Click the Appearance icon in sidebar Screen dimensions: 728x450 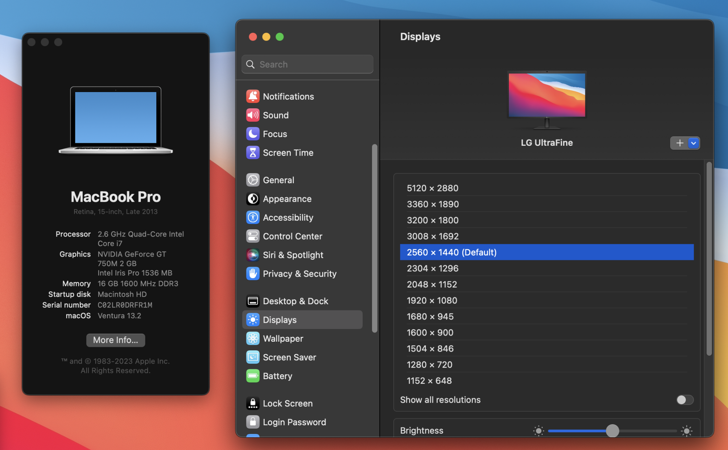[x=253, y=199]
